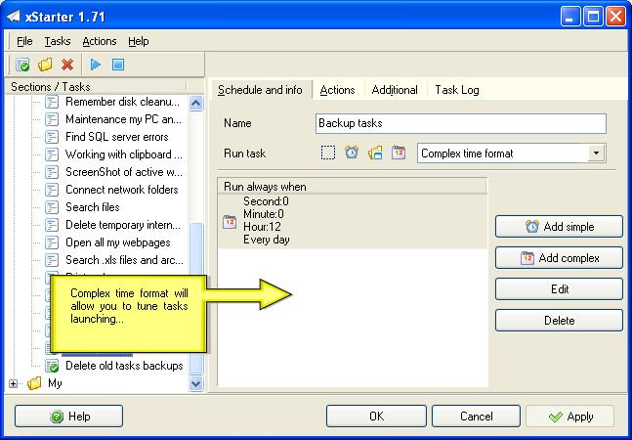Click the My section folder icon
The width and height of the screenshot is (632, 440).
coord(34,383)
